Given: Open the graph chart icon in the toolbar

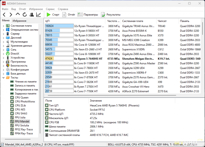Looking at the screenshot, I should pos(38,15).
